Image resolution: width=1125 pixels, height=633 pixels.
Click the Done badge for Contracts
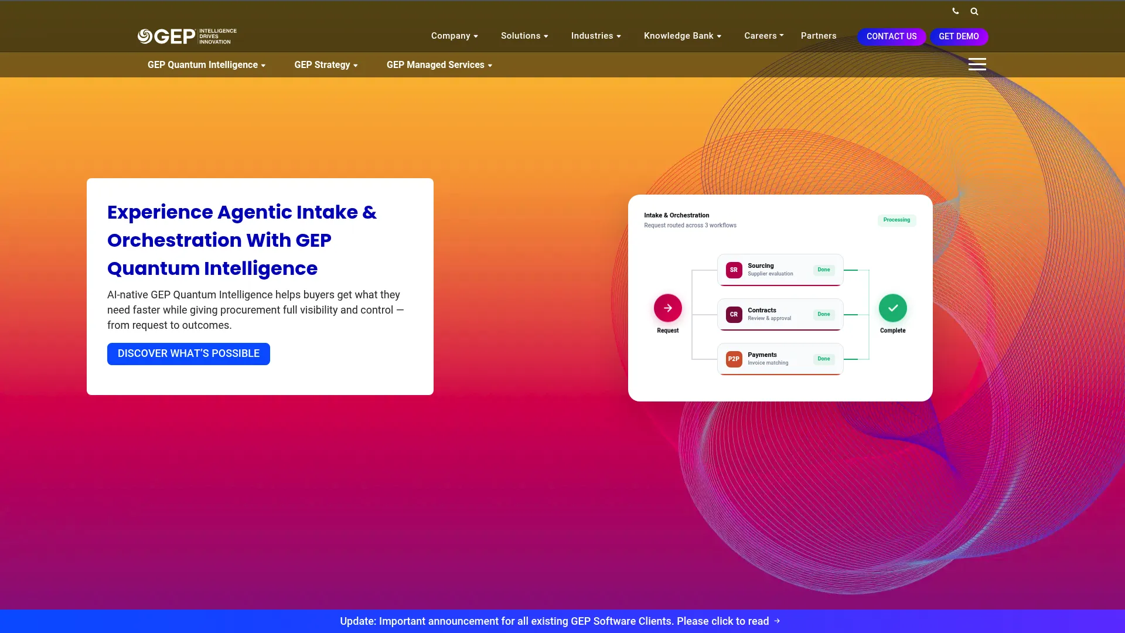tap(824, 315)
